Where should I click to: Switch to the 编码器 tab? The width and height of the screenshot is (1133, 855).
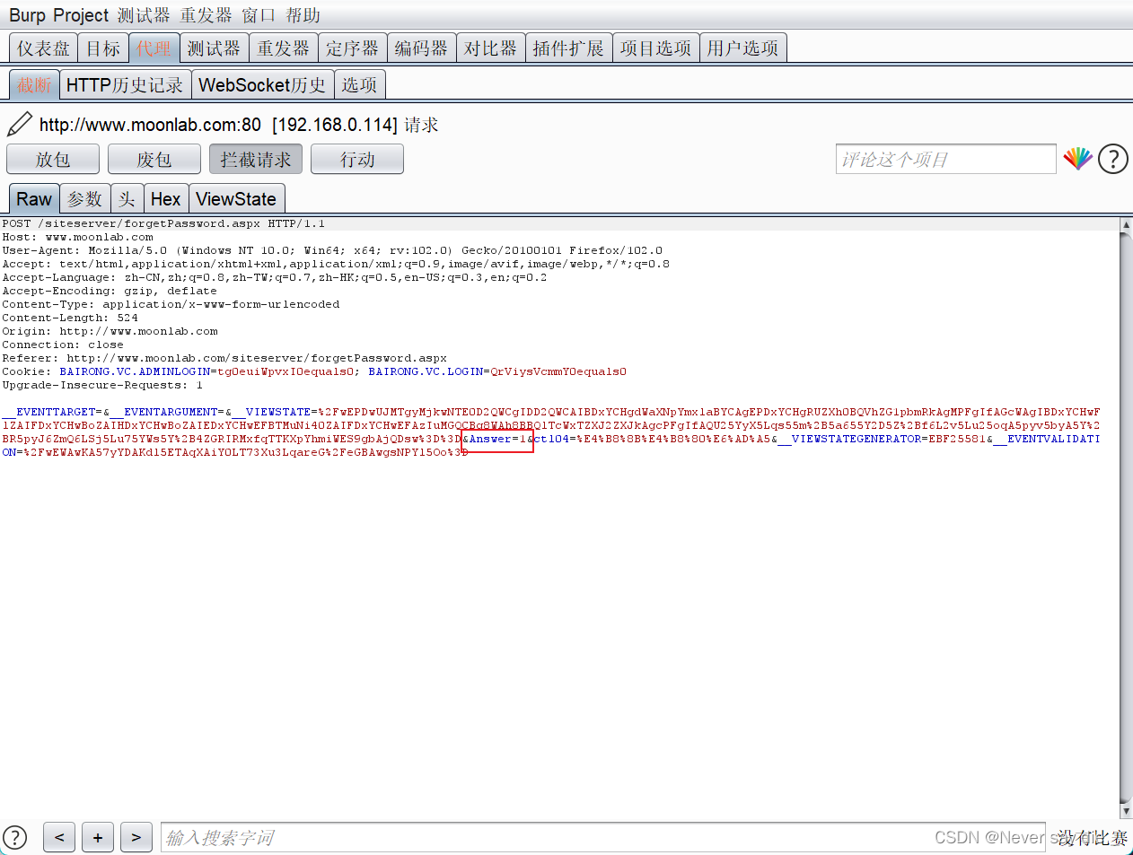click(421, 48)
